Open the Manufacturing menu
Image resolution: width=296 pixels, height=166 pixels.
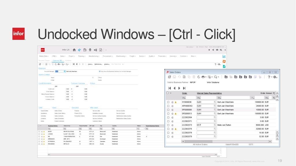click(94, 56)
